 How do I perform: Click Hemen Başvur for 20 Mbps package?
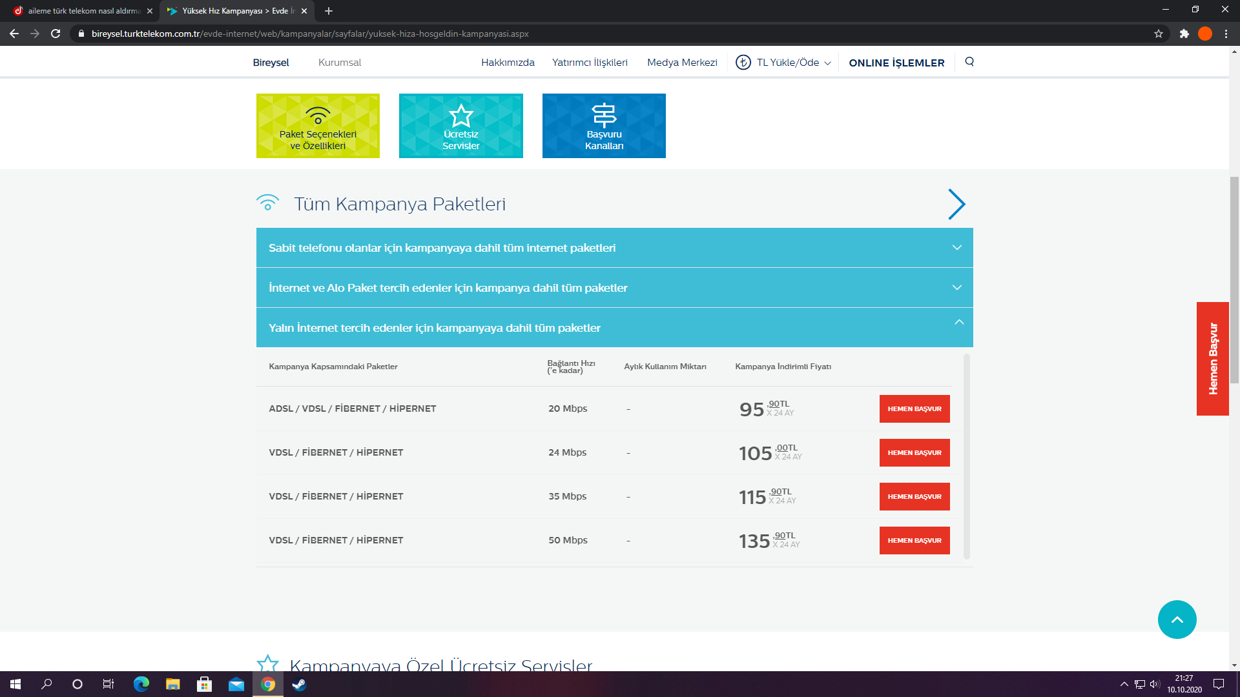(x=914, y=409)
